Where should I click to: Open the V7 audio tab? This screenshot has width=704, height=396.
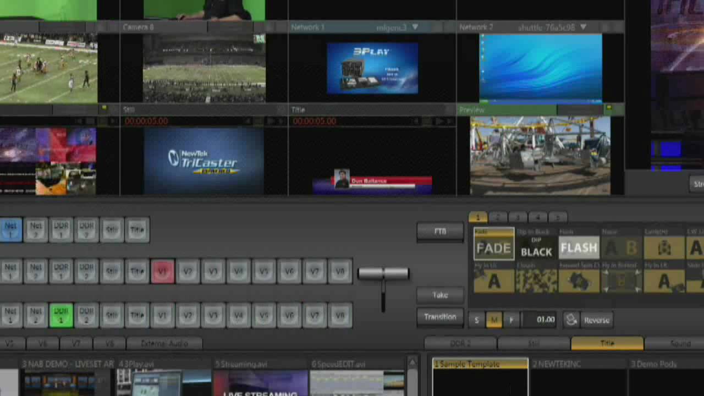76,344
